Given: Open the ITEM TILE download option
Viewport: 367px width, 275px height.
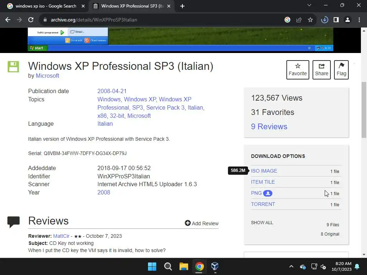Looking at the screenshot, I should tap(263, 182).
